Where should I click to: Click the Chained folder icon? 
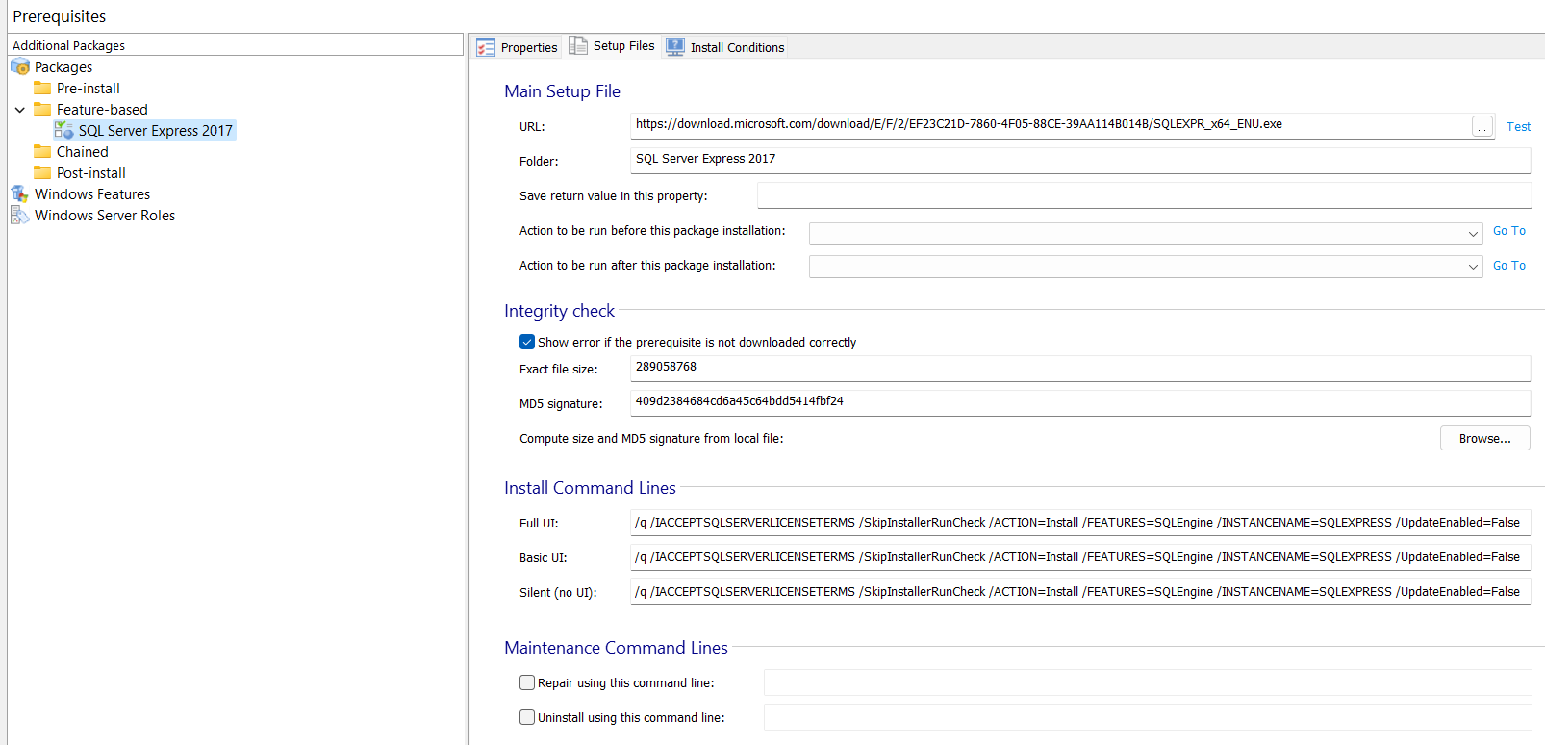coord(42,151)
